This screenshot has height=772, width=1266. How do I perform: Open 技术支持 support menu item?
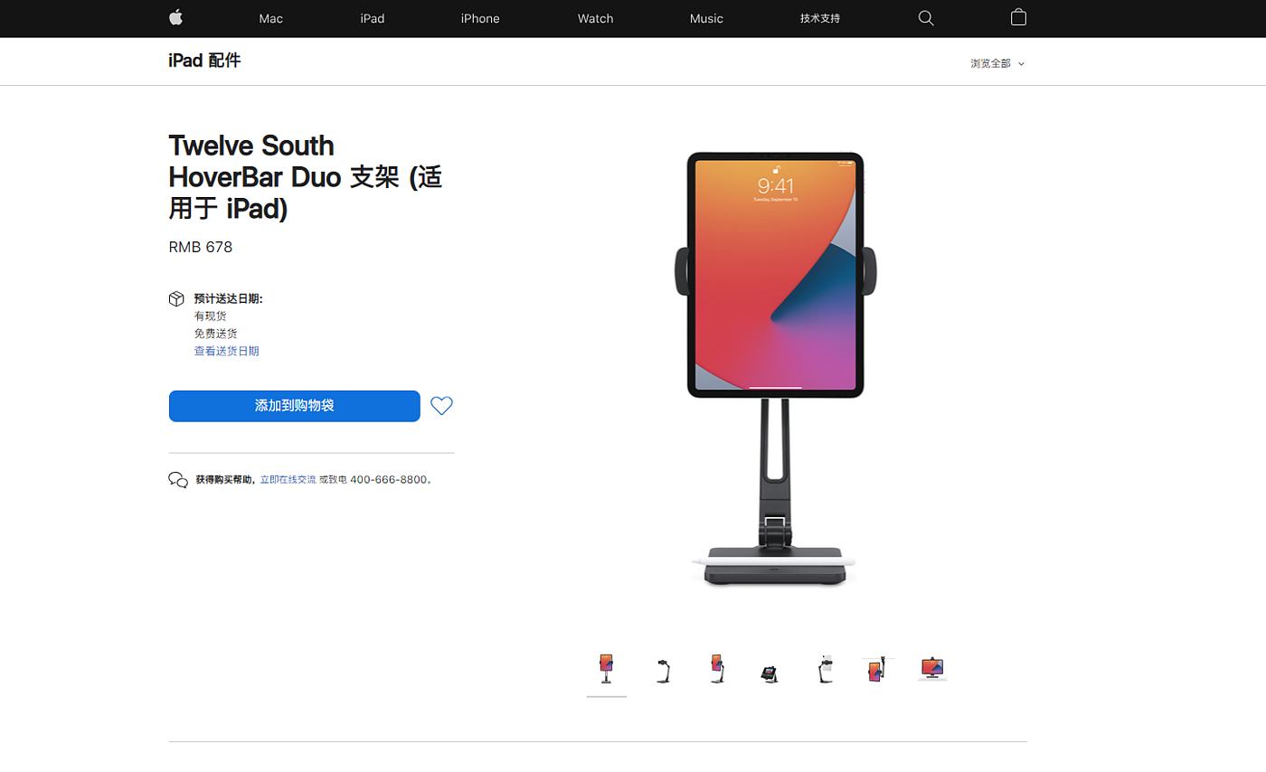[x=820, y=18]
